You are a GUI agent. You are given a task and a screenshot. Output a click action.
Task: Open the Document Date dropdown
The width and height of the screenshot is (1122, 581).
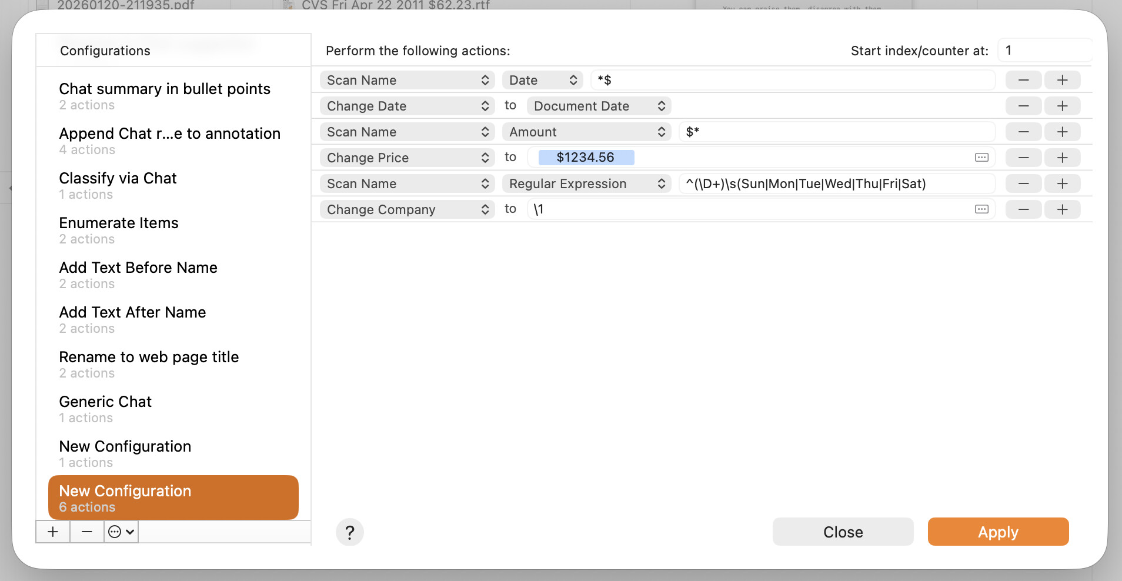pyautogui.click(x=599, y=106)
